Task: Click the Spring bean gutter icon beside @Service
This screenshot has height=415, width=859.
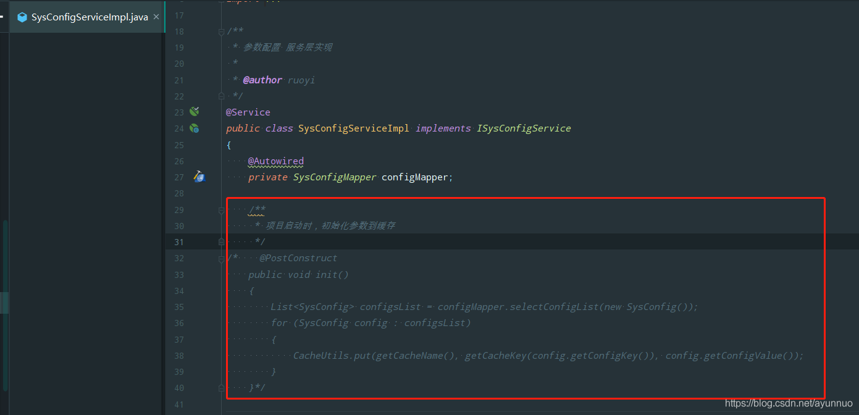Action: tap(195, 112)
